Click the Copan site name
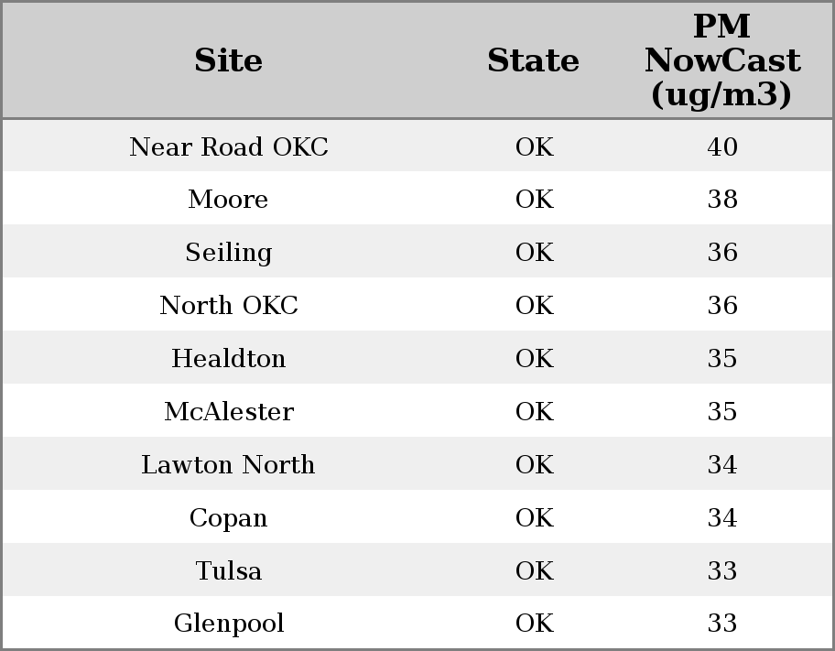The image size is (835, 651). click(228, 517)
